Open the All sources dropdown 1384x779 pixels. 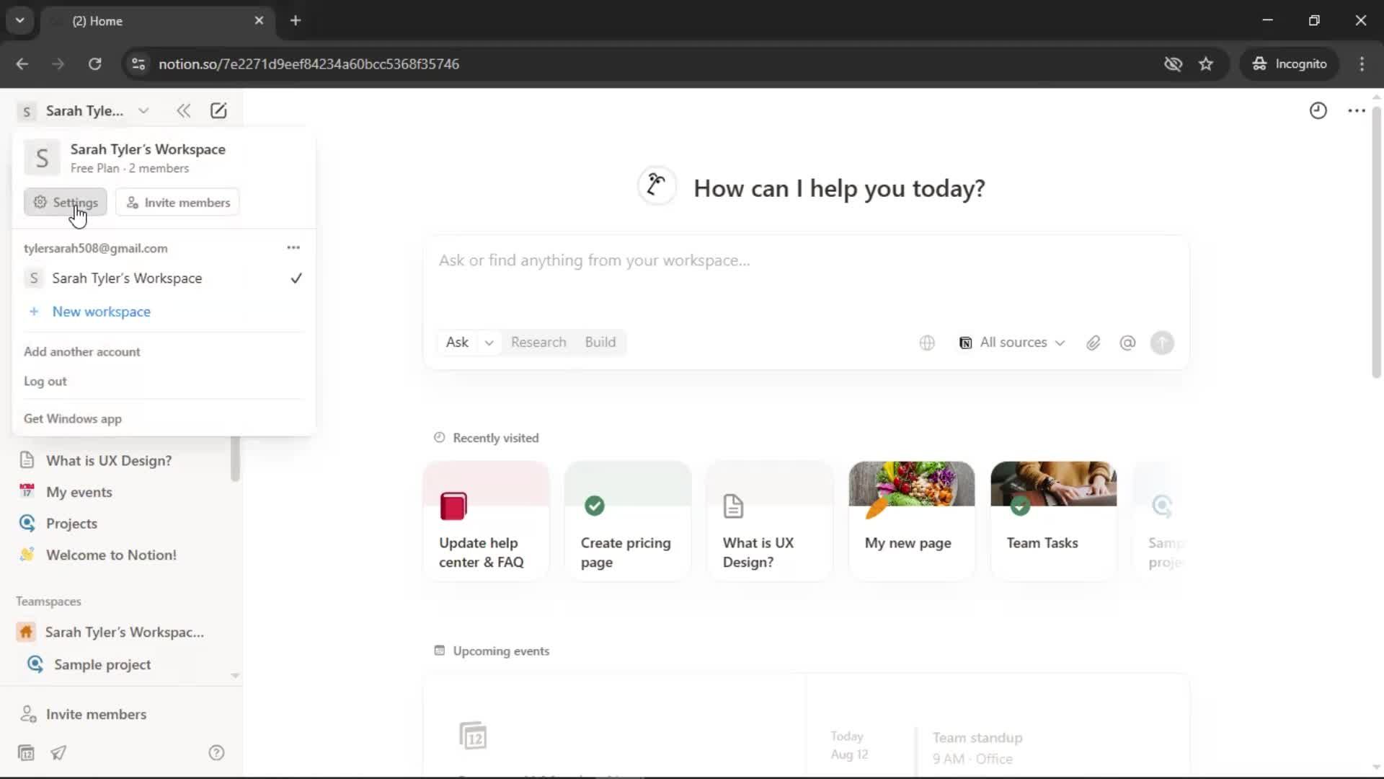point(1012,343)
